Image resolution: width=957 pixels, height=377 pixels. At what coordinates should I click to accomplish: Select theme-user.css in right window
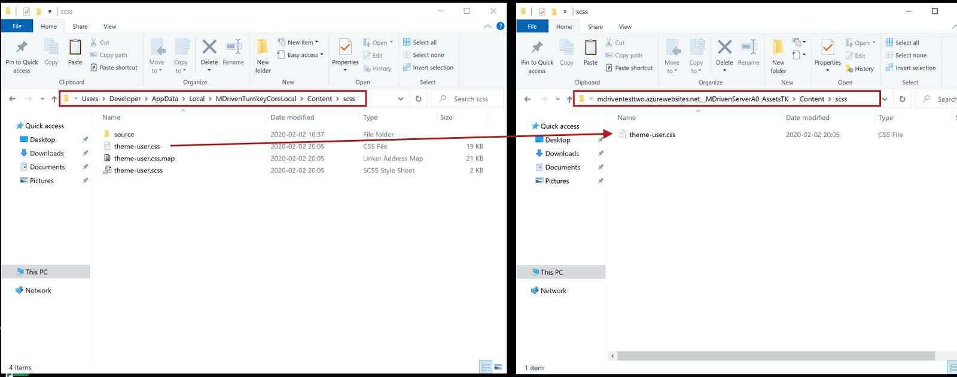[x=652, y=135]
